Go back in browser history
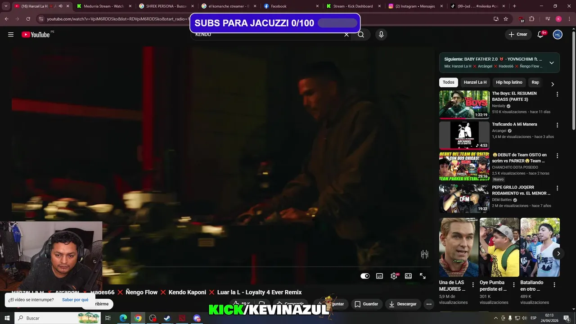576x324 pixels. tap(6, 19)
